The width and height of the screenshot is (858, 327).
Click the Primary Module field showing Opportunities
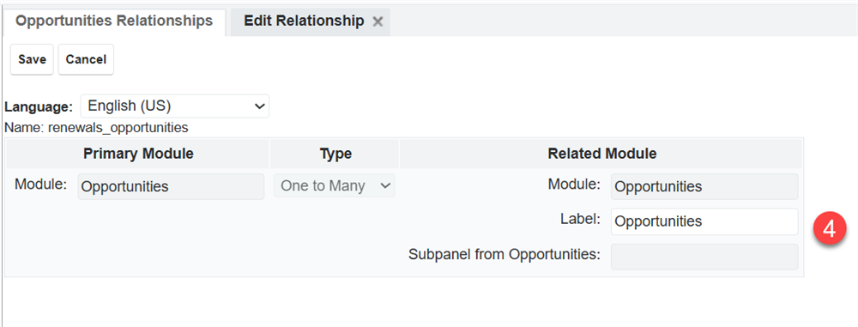pyautogui.click(x=172, y=186)
